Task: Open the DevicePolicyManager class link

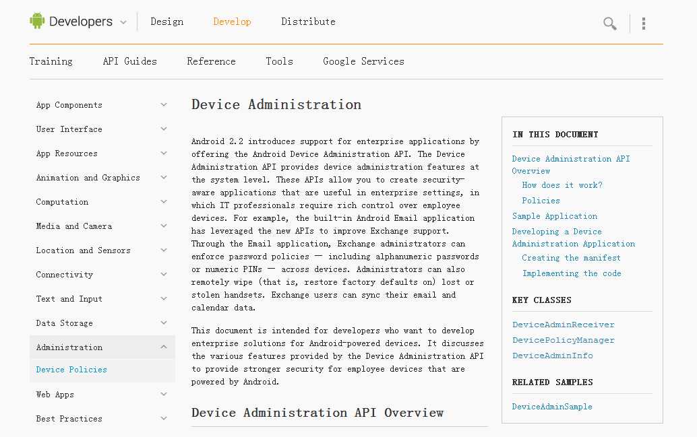Action: point(564,340)
